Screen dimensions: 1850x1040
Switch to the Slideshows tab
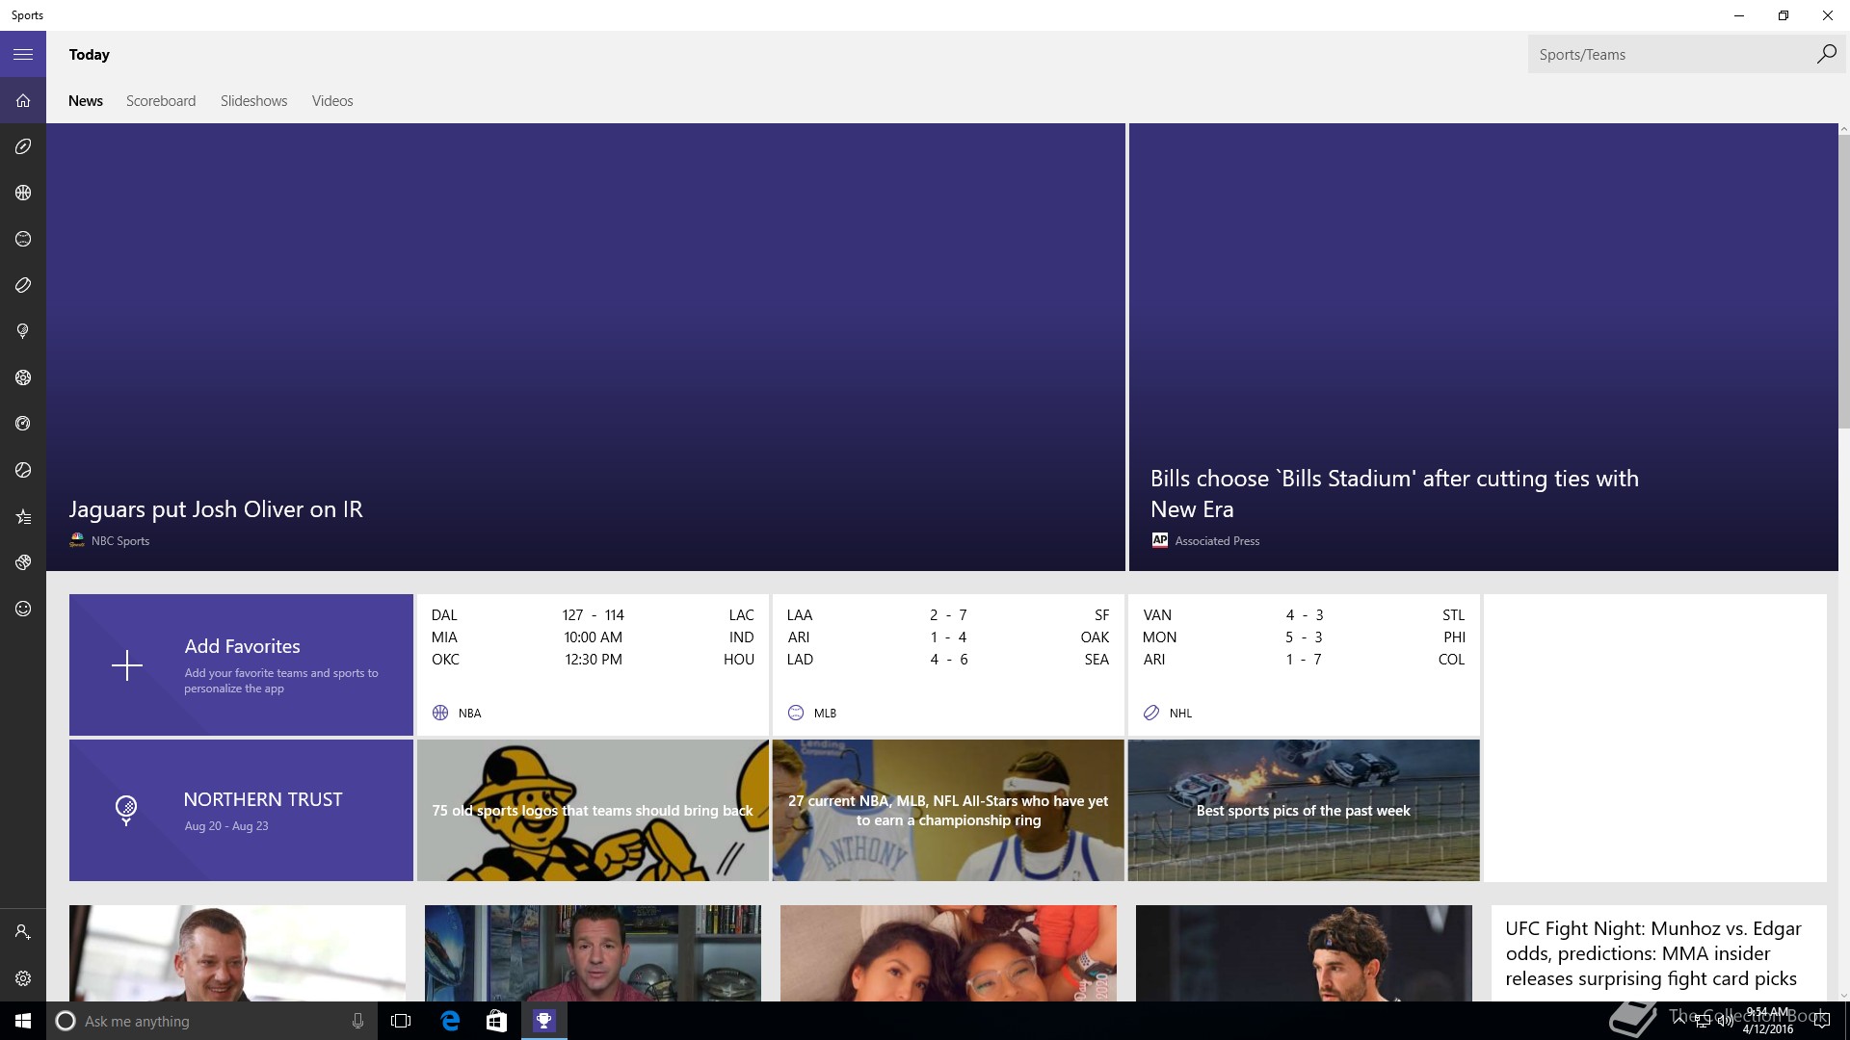click(x=253, y=101)
